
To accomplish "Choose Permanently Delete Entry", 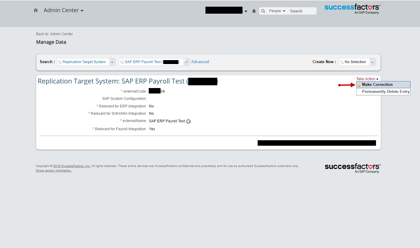I will (x=383, y=92).
